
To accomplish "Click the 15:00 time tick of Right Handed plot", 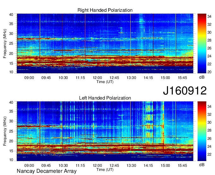I will point(165,78).
